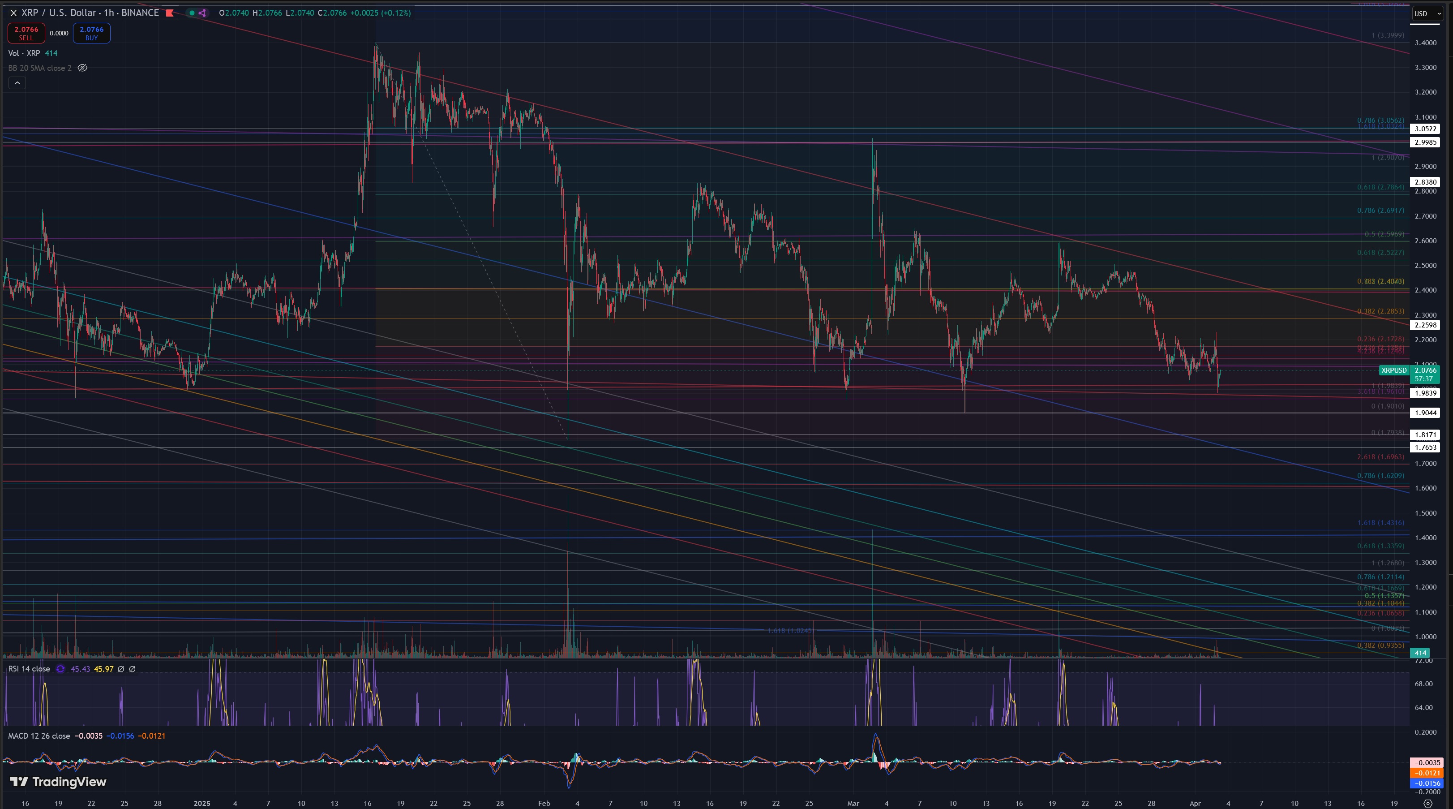Click the green market status dot
Screen dimensions: 1453x809
(192, 13)
